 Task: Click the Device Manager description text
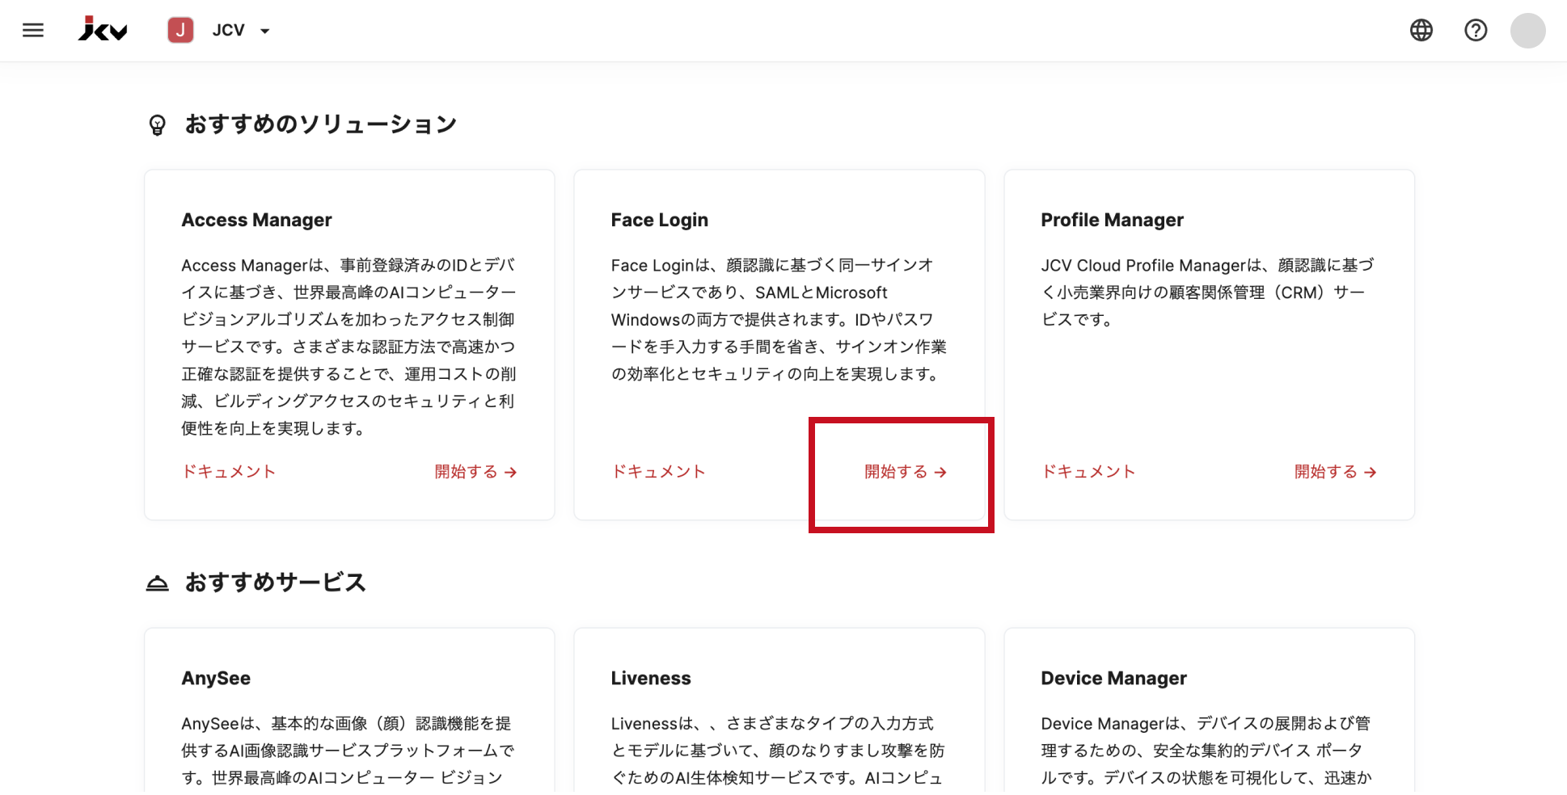coord(1206,751)
